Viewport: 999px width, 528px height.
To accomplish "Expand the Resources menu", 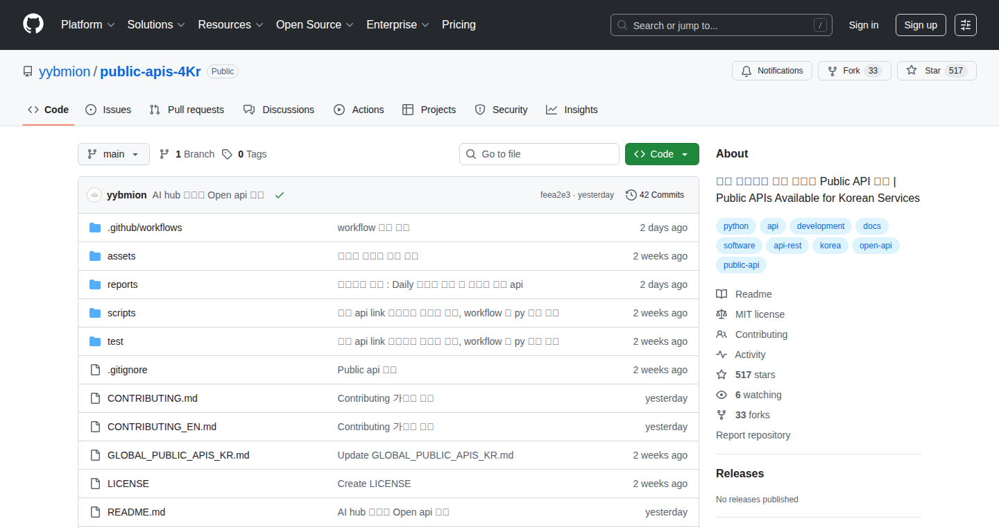I will pyautogui.click(x=231, y=24).
